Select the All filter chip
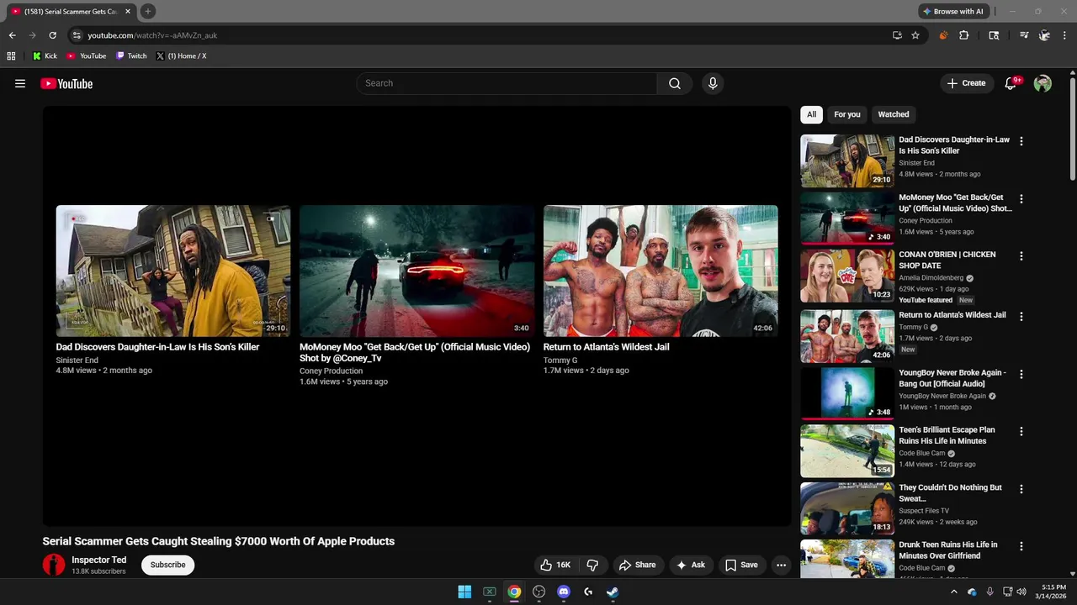 [x=811, y=114]
